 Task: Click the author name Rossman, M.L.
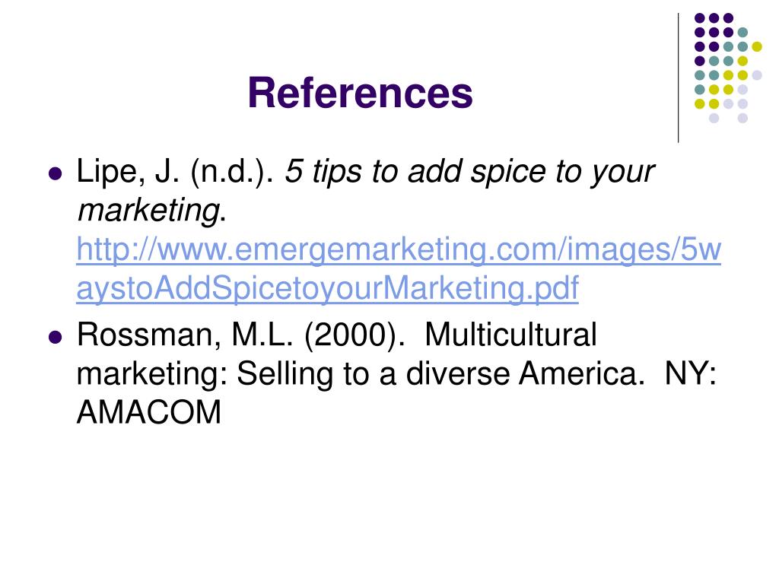pyautogui.click(x=184, y=335)
